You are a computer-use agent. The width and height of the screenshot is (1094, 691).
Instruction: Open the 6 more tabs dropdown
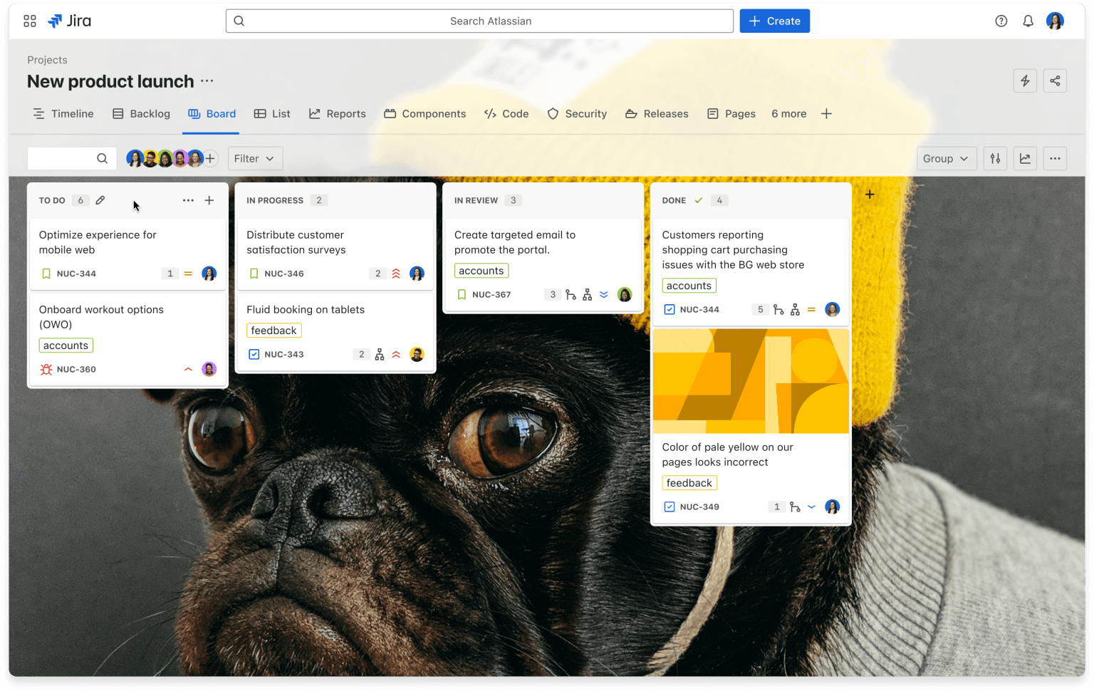tap(788, 113)
